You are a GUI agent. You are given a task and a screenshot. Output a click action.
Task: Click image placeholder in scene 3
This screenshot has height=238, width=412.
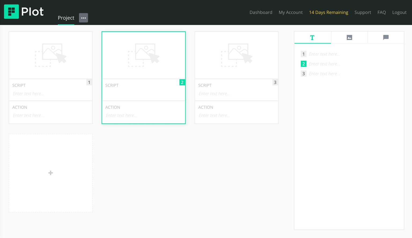coord(237,55)
